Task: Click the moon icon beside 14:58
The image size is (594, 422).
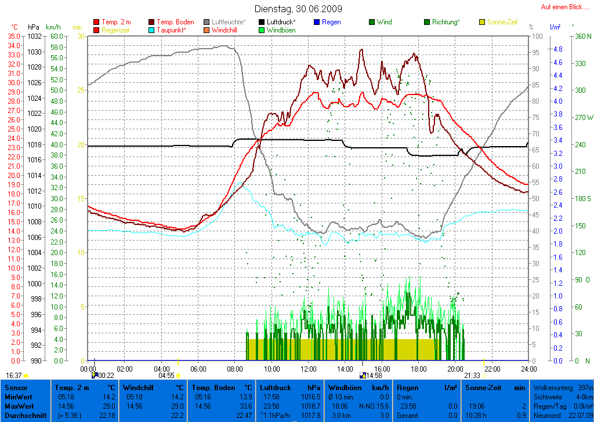Action: click(363, 375)
